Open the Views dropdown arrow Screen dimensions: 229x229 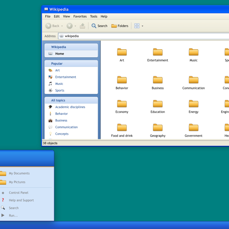tap(142, 26)
